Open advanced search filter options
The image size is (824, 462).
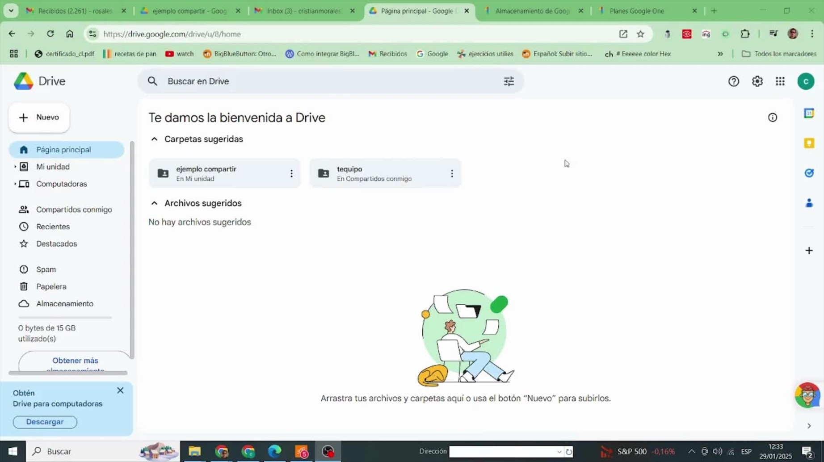[509, 81]
